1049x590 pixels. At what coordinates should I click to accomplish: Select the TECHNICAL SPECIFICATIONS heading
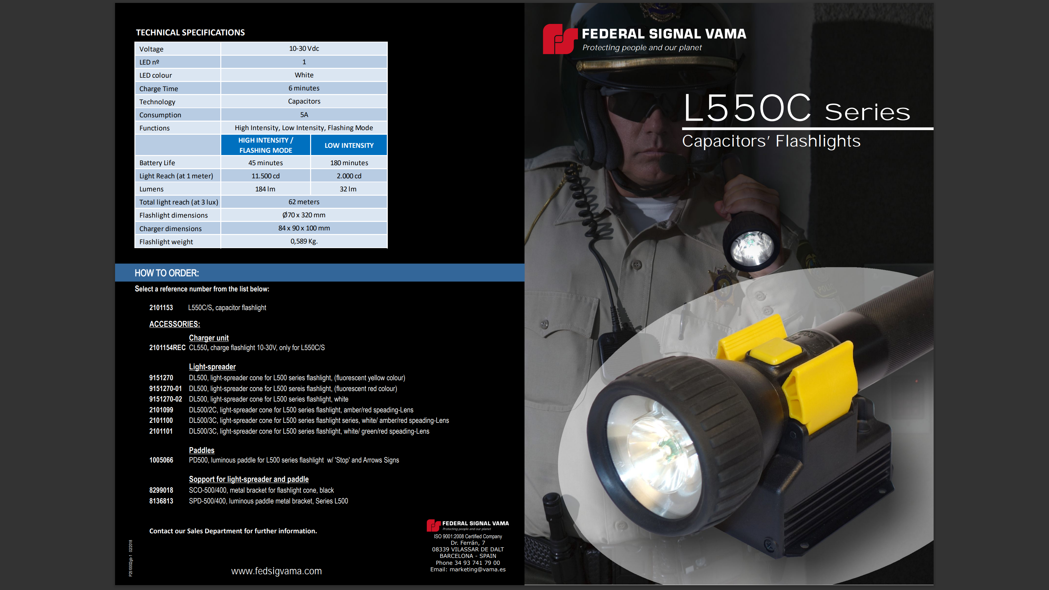[190, 32]
